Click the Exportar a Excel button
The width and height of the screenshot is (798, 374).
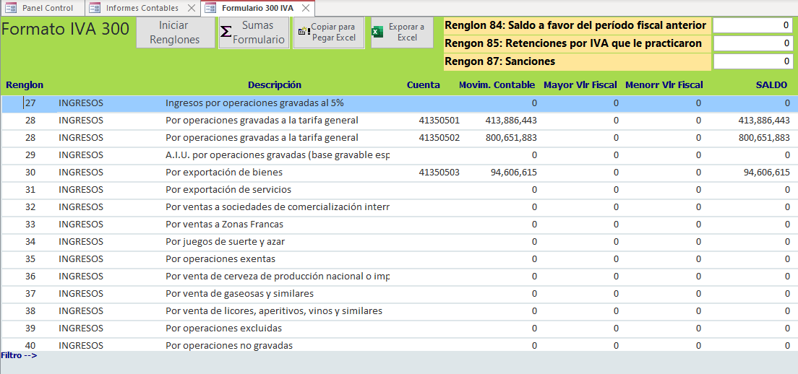pyautogui.click(x=402, y=32)
